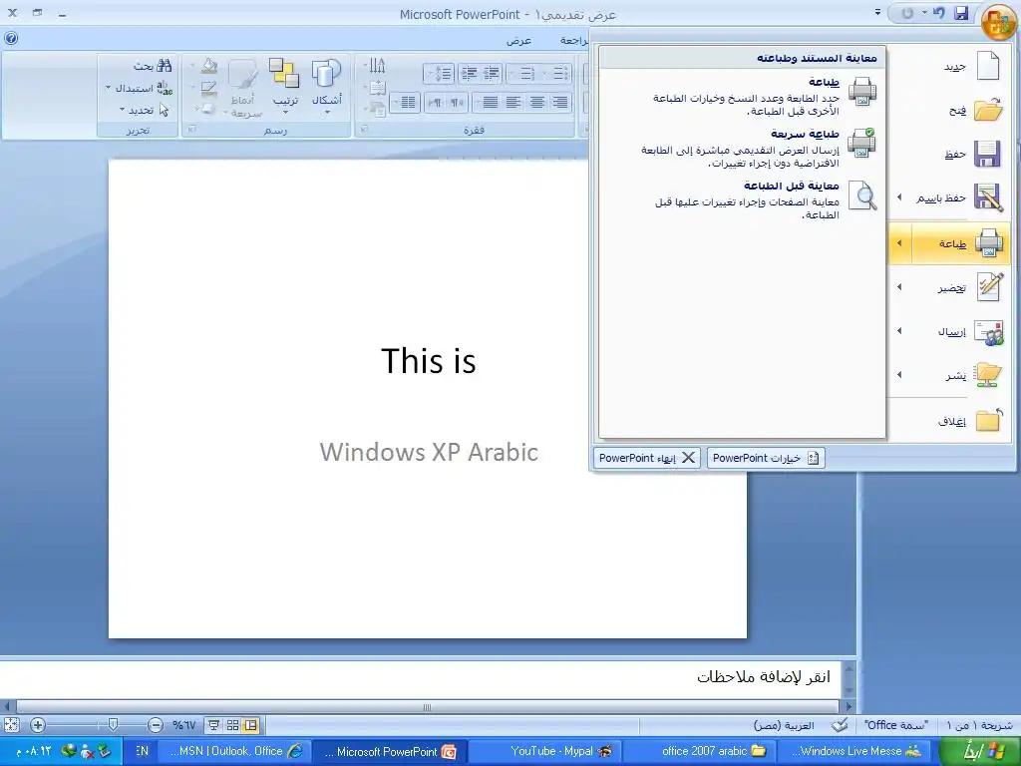Open the Drawing (رسم) dialog launcher
The image size is (1021, 766).
191,130
